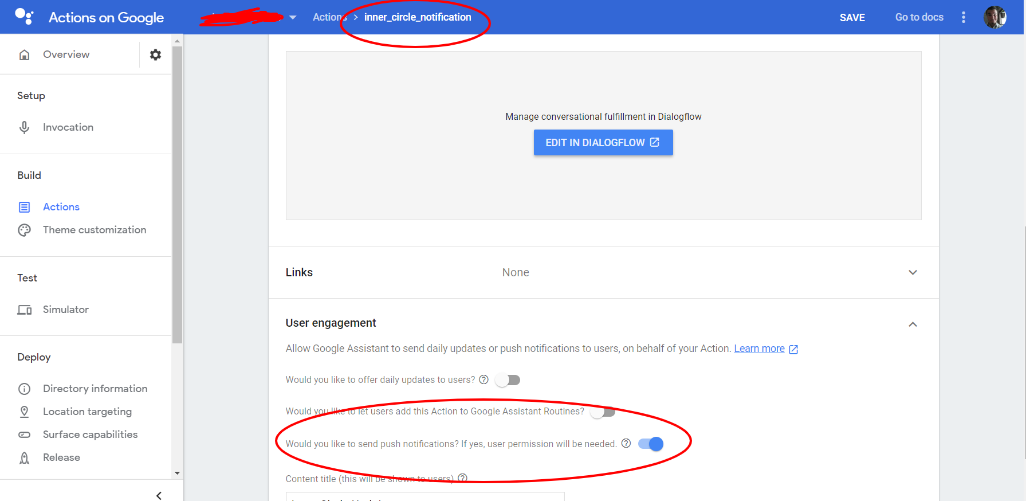Open Invocation in the sidebar
The image size is (1026, 501).
point(68,127)
